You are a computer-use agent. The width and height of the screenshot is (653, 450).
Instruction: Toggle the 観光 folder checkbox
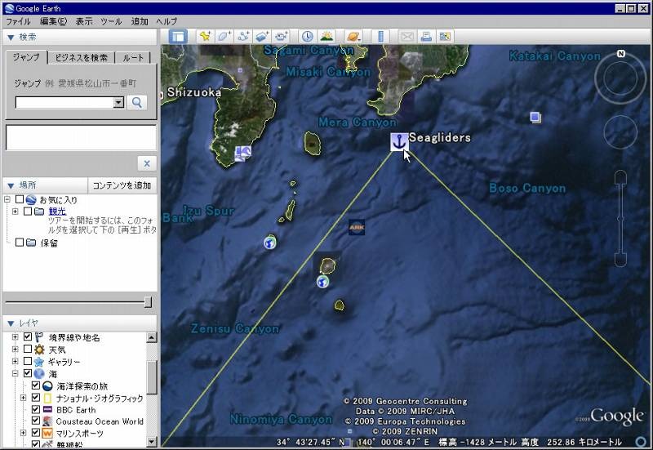point(28,212)
